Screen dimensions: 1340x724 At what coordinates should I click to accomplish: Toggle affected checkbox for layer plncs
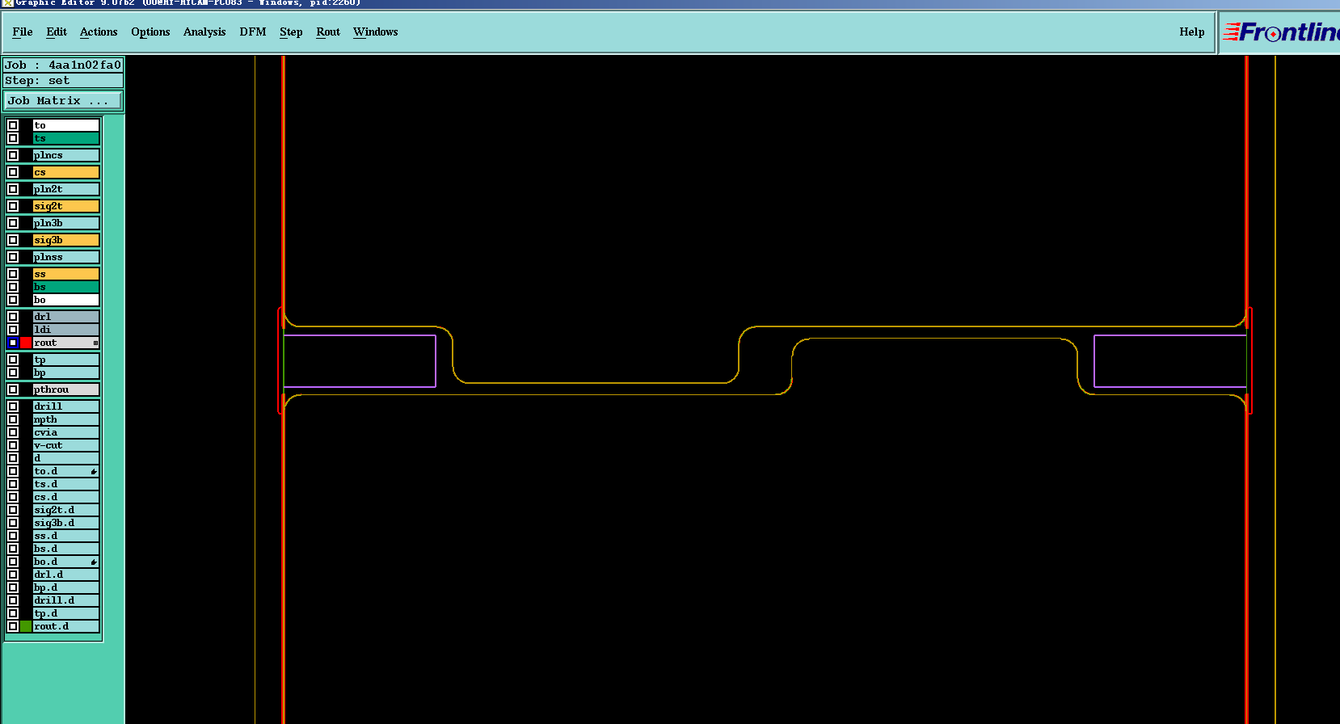pos(13,155)
